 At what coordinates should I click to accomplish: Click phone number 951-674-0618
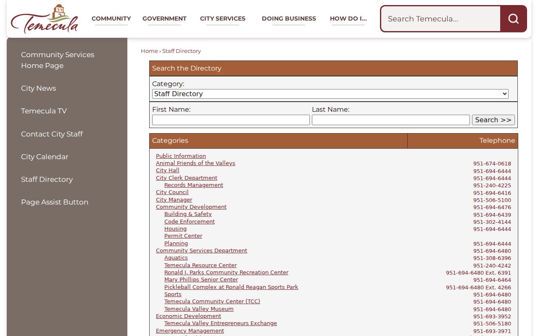tap(492, 164)
